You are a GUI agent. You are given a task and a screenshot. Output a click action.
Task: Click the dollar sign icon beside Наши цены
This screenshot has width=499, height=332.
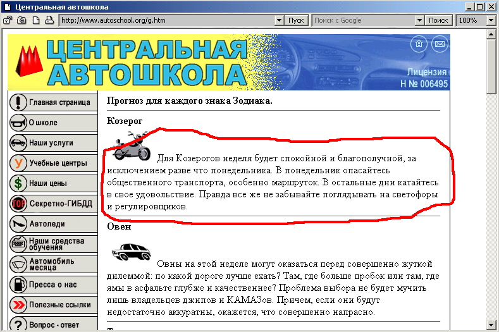coord(18,183)
